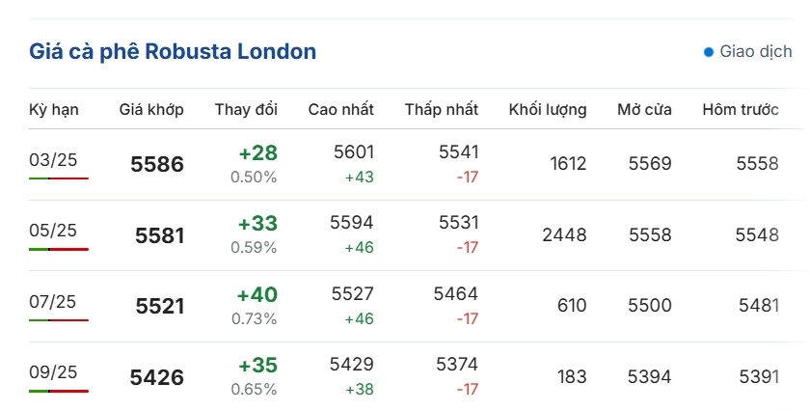The image size is (810, 411).
Task: Open the 07/25 contract term
Action: pos(53,301)
